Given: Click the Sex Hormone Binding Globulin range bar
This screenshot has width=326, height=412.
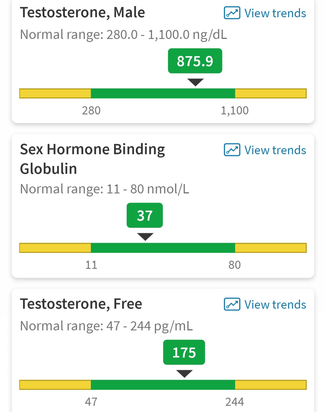Looking at the screenshot, I should (x=163, y=248).
